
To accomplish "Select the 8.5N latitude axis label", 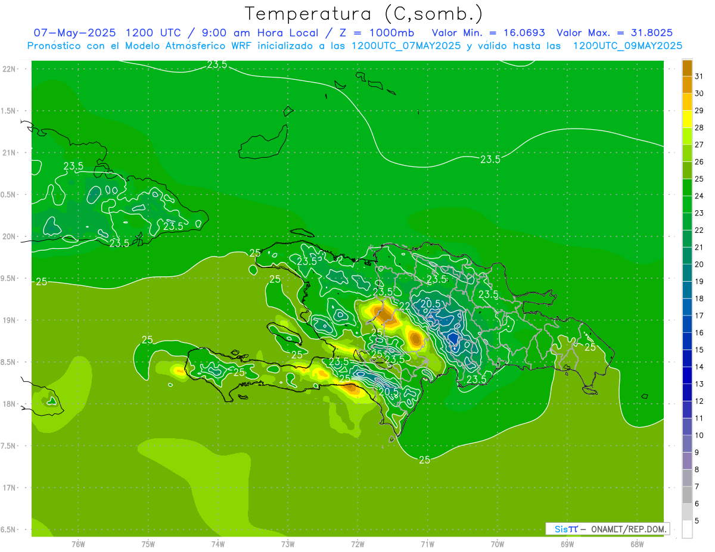I will [x=9, y=362].
